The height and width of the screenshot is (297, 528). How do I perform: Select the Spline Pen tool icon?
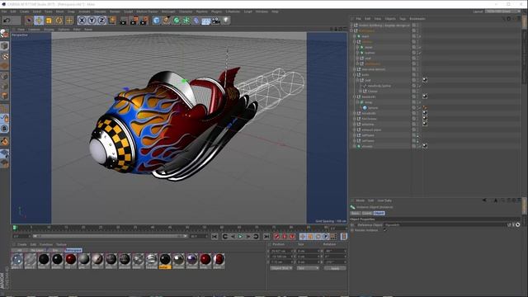point(167,21)
